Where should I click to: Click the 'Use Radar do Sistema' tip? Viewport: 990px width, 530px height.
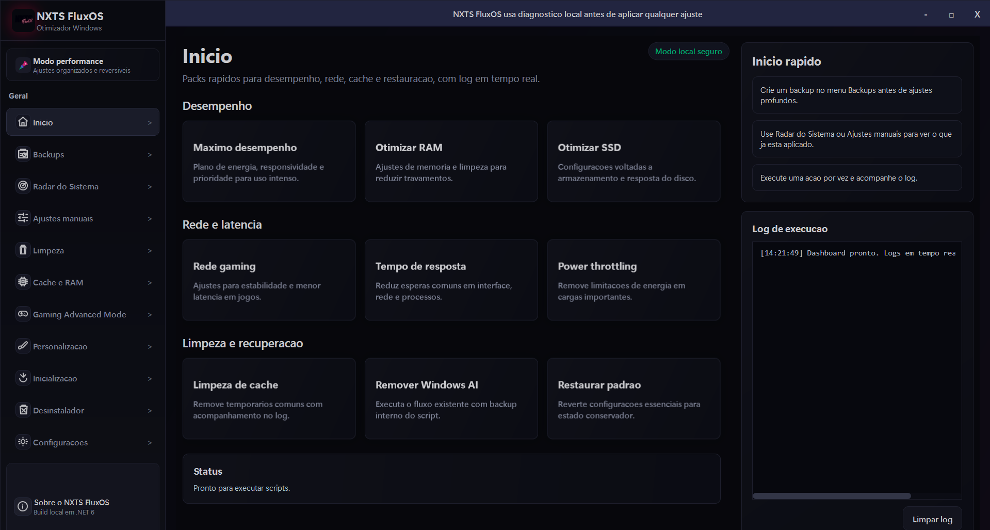tap(857, 139)
